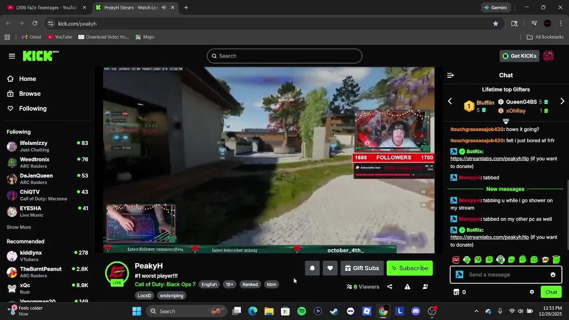569x320 pixels.
Task: Open Discord from the taskbar
Action: click(x=416, y=312)
